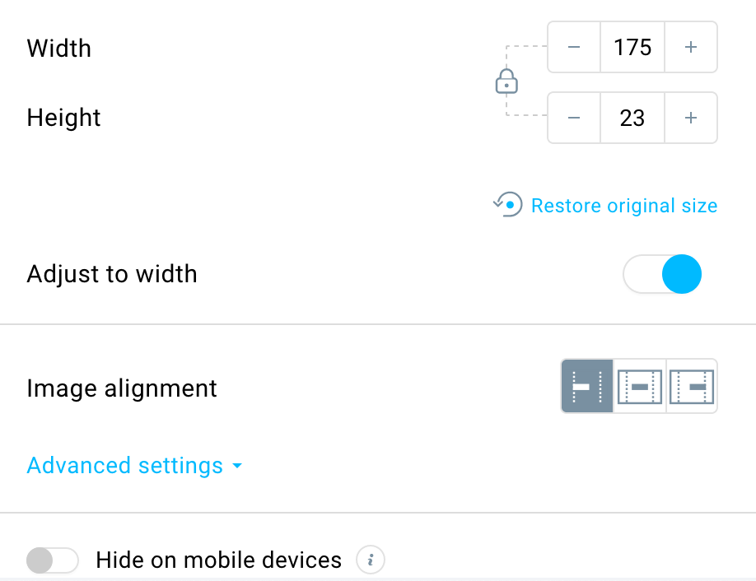The width and height of the screenshot is (756, 581).
Task: Click the Adjust to width label
Action: click(112, 274)
